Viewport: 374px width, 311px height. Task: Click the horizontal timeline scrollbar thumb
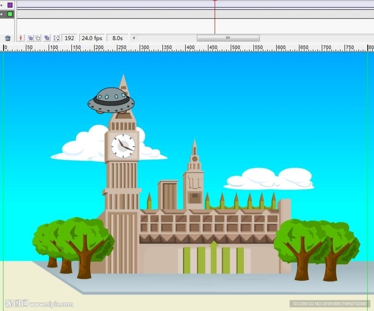[x=228, y=38]
